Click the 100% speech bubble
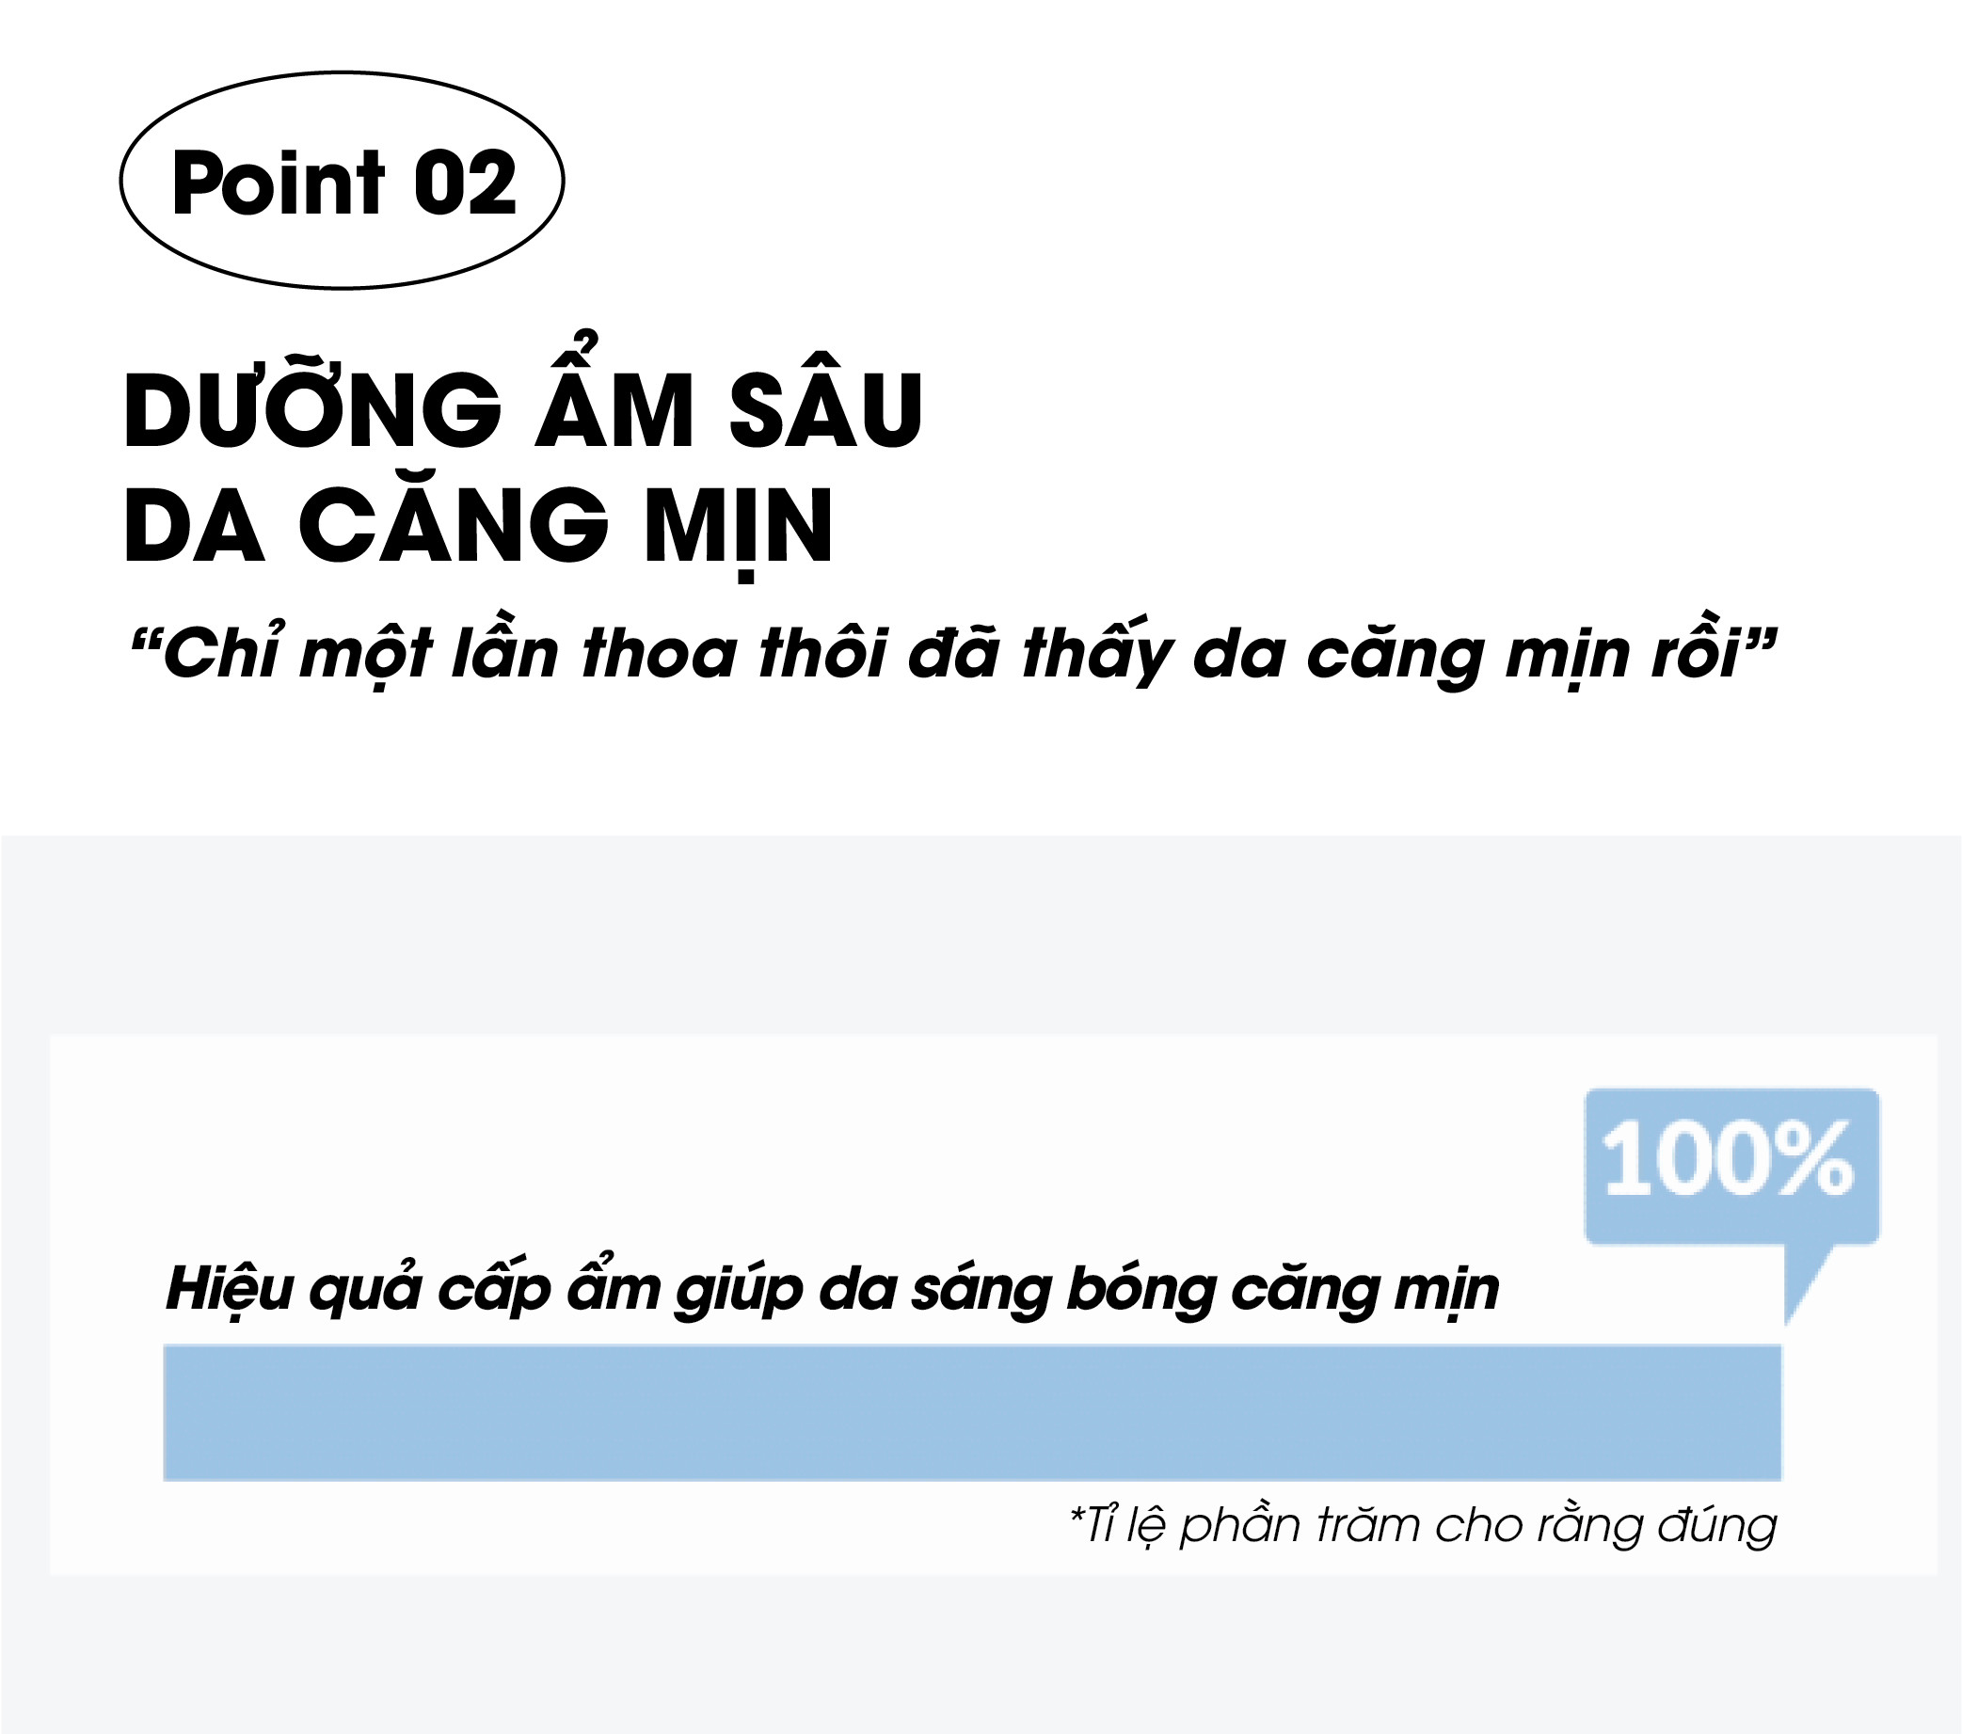The image size is (1962, 1734). [x=1731, y=1166]
